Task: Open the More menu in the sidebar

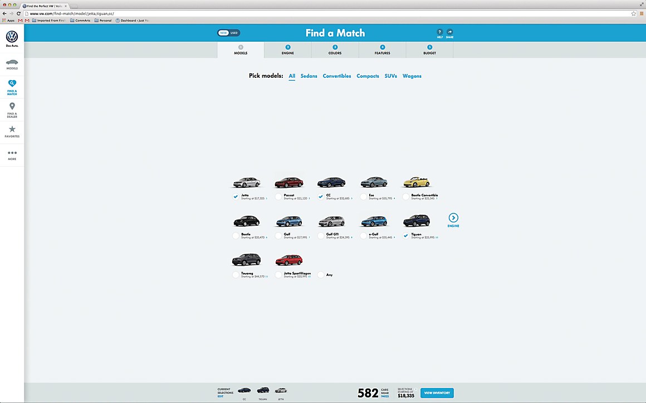Action: coord(12,155)
